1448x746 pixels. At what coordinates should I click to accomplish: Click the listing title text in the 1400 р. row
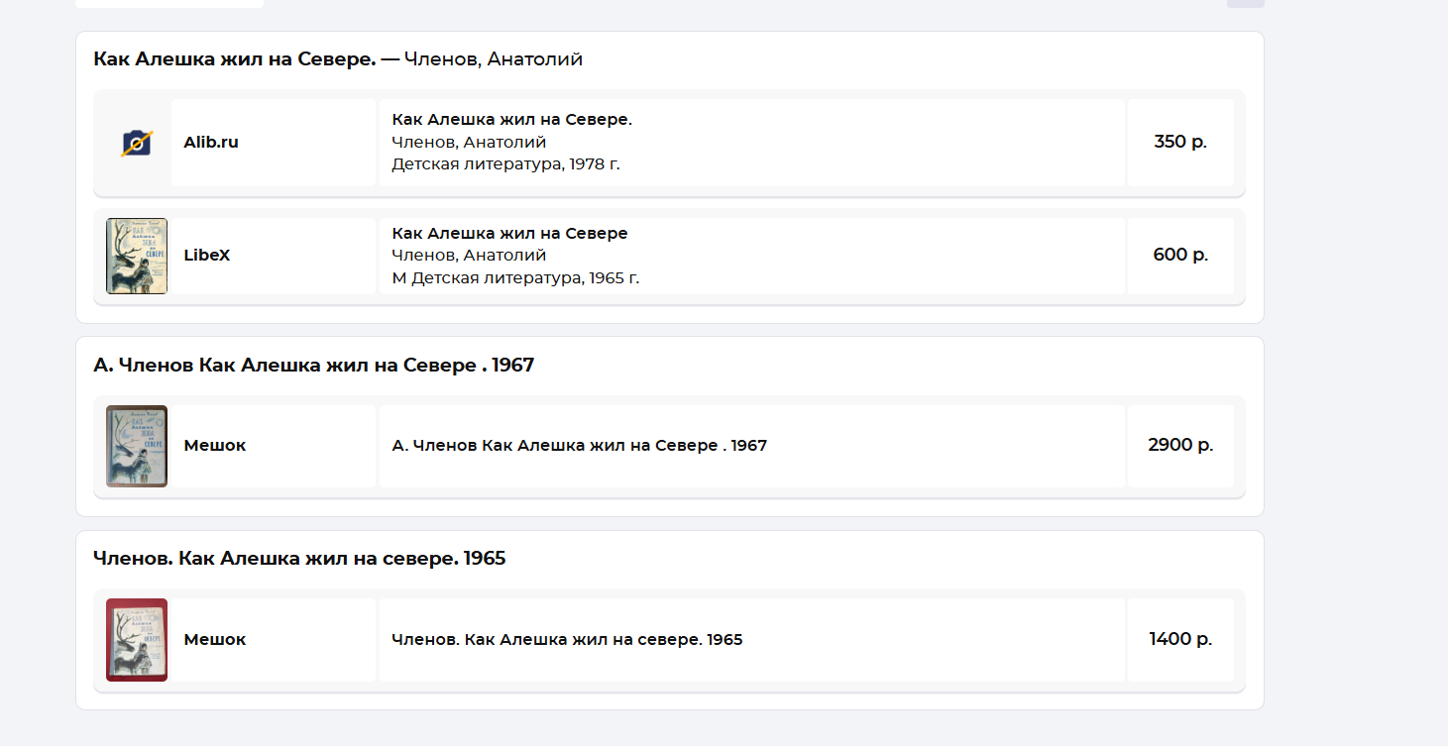click(x=567, y=640)
